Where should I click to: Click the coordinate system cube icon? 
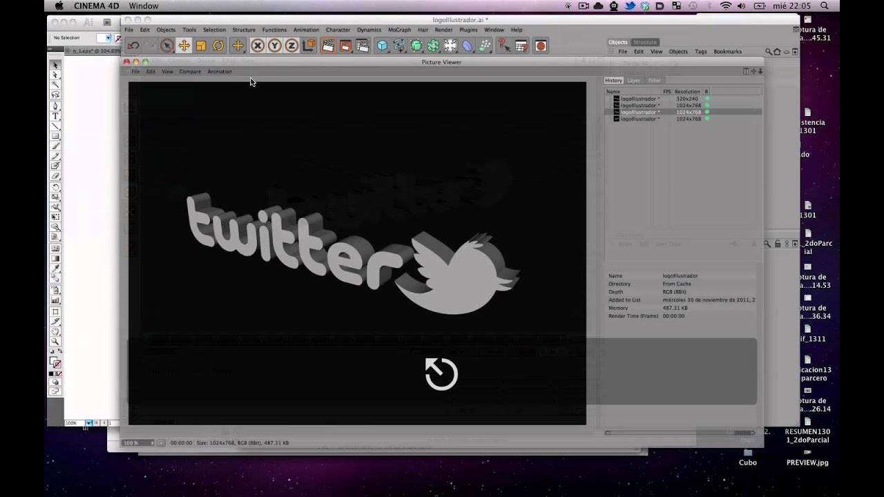pos(308,46)
